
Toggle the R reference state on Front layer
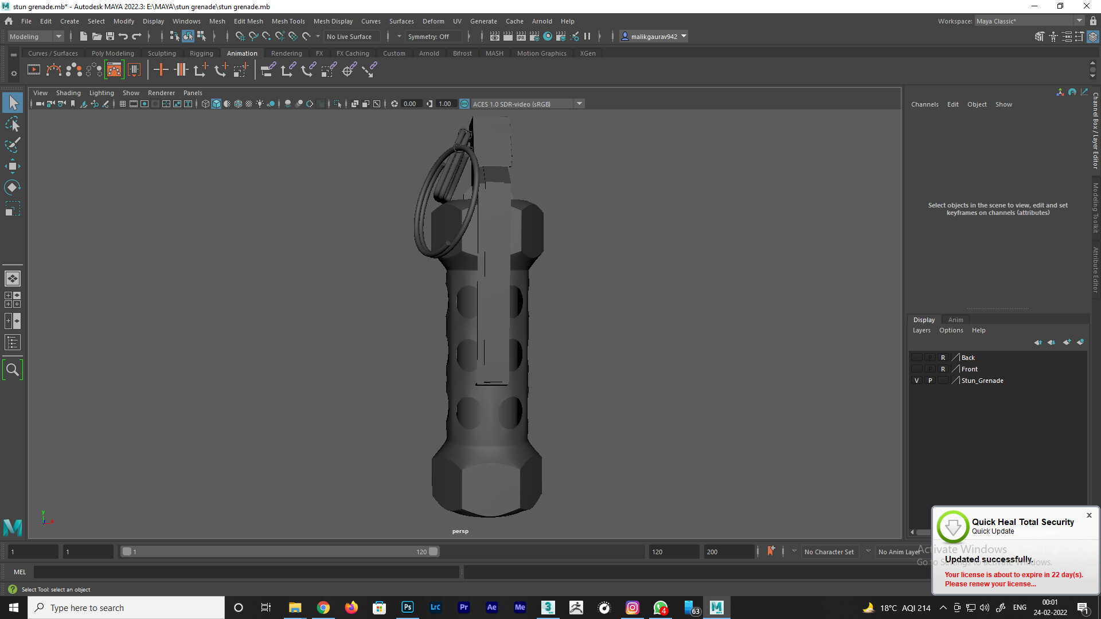pos(943,369)
